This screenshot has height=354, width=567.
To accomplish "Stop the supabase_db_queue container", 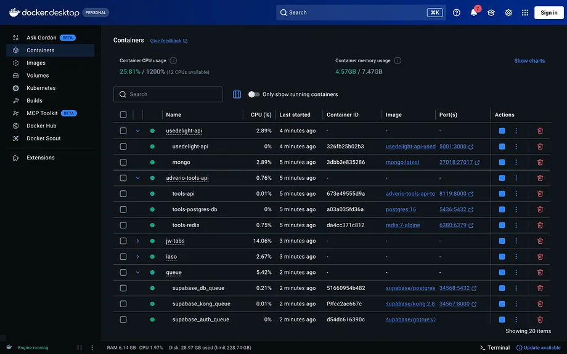I will point(502,288).
